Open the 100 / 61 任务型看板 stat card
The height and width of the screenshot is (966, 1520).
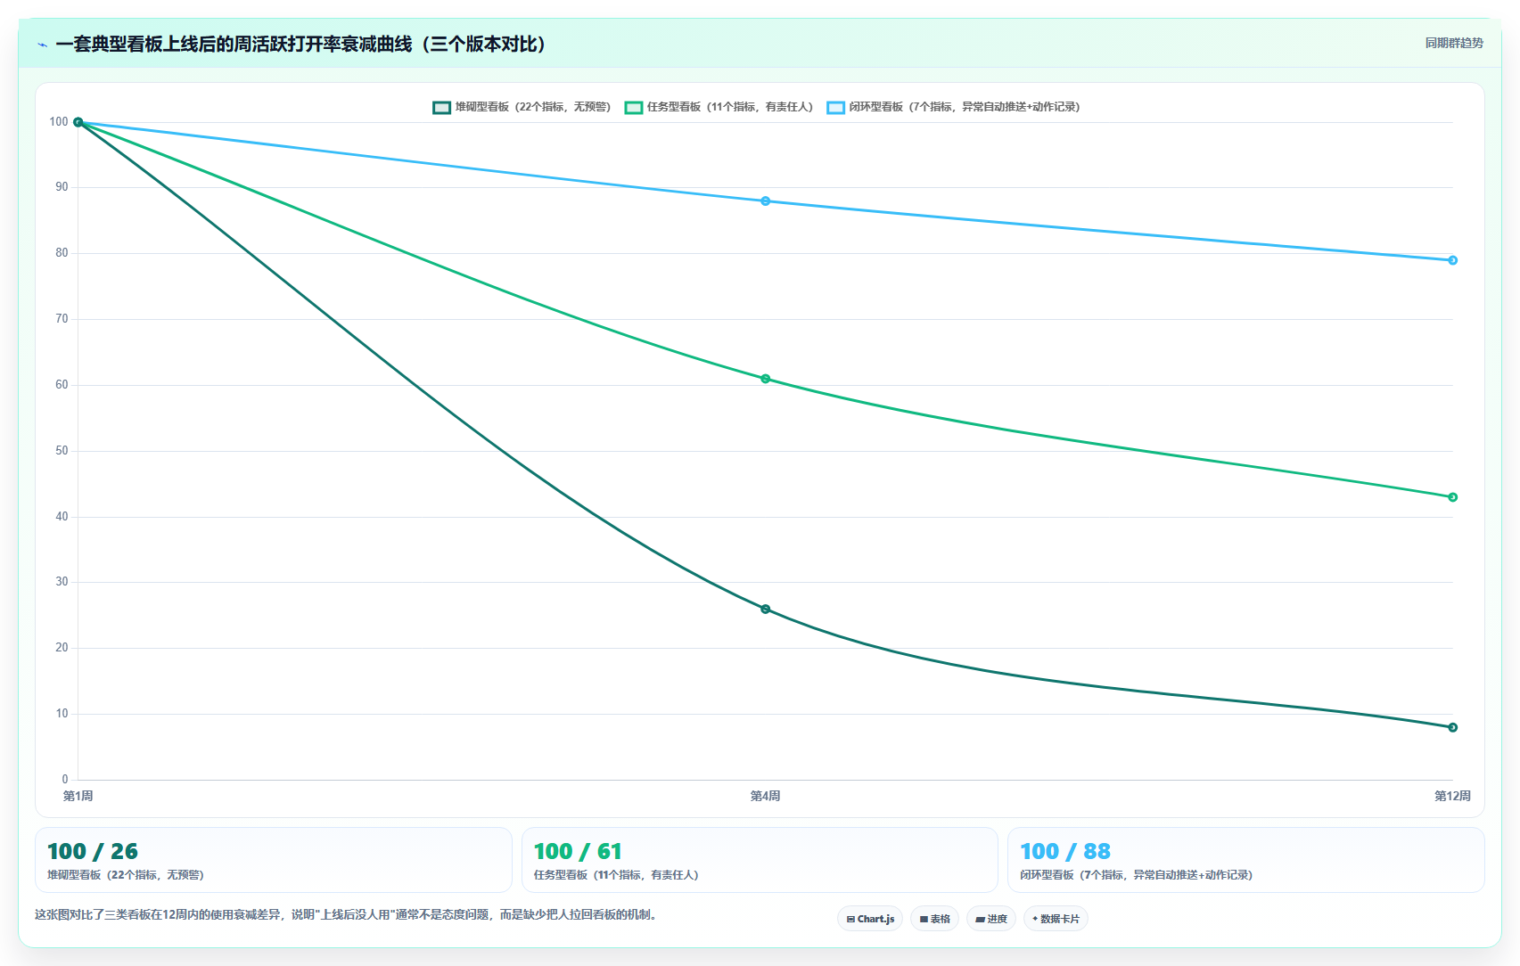760,860
